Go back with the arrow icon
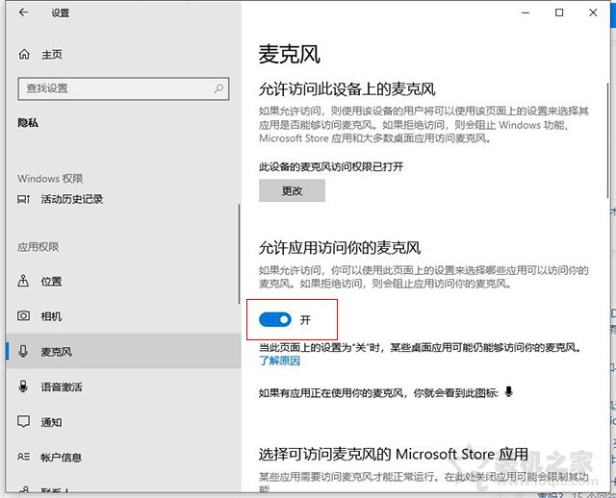 (23, 12)
